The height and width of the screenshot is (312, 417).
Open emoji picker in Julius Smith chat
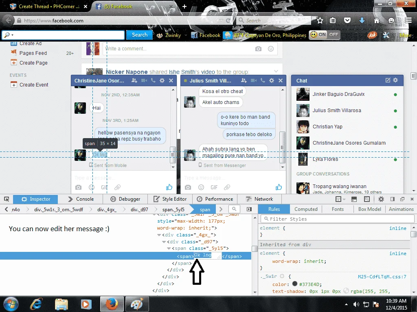201,187
